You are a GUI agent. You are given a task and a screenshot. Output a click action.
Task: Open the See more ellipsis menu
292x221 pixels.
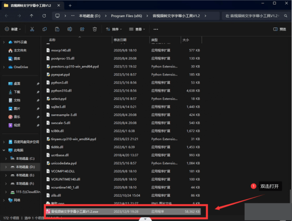(x=156, y=29)
